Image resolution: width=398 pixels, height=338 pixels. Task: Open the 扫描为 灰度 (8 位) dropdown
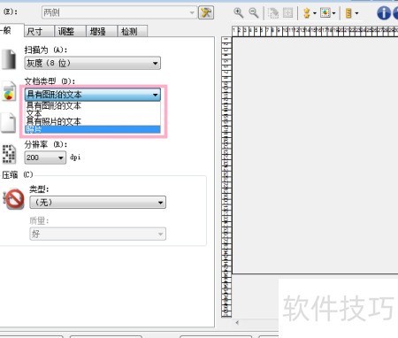tap(93, 63)
